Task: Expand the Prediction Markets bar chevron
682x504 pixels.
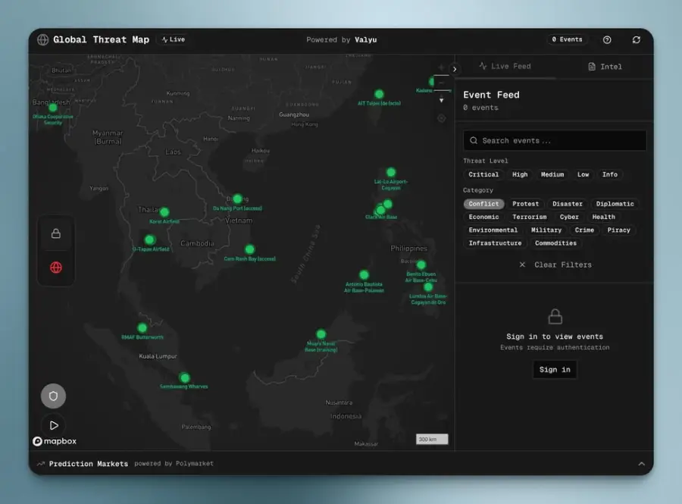Action: (x=642, y=464)
